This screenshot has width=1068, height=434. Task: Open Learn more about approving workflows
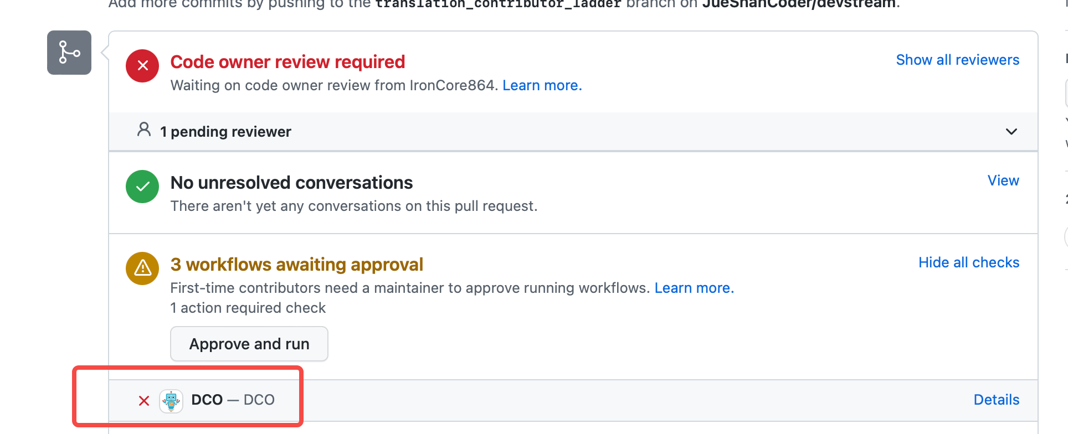[694, 288]
